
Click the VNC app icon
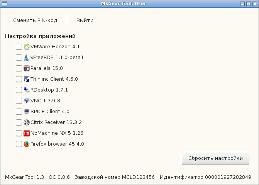(x=26, y=101)
